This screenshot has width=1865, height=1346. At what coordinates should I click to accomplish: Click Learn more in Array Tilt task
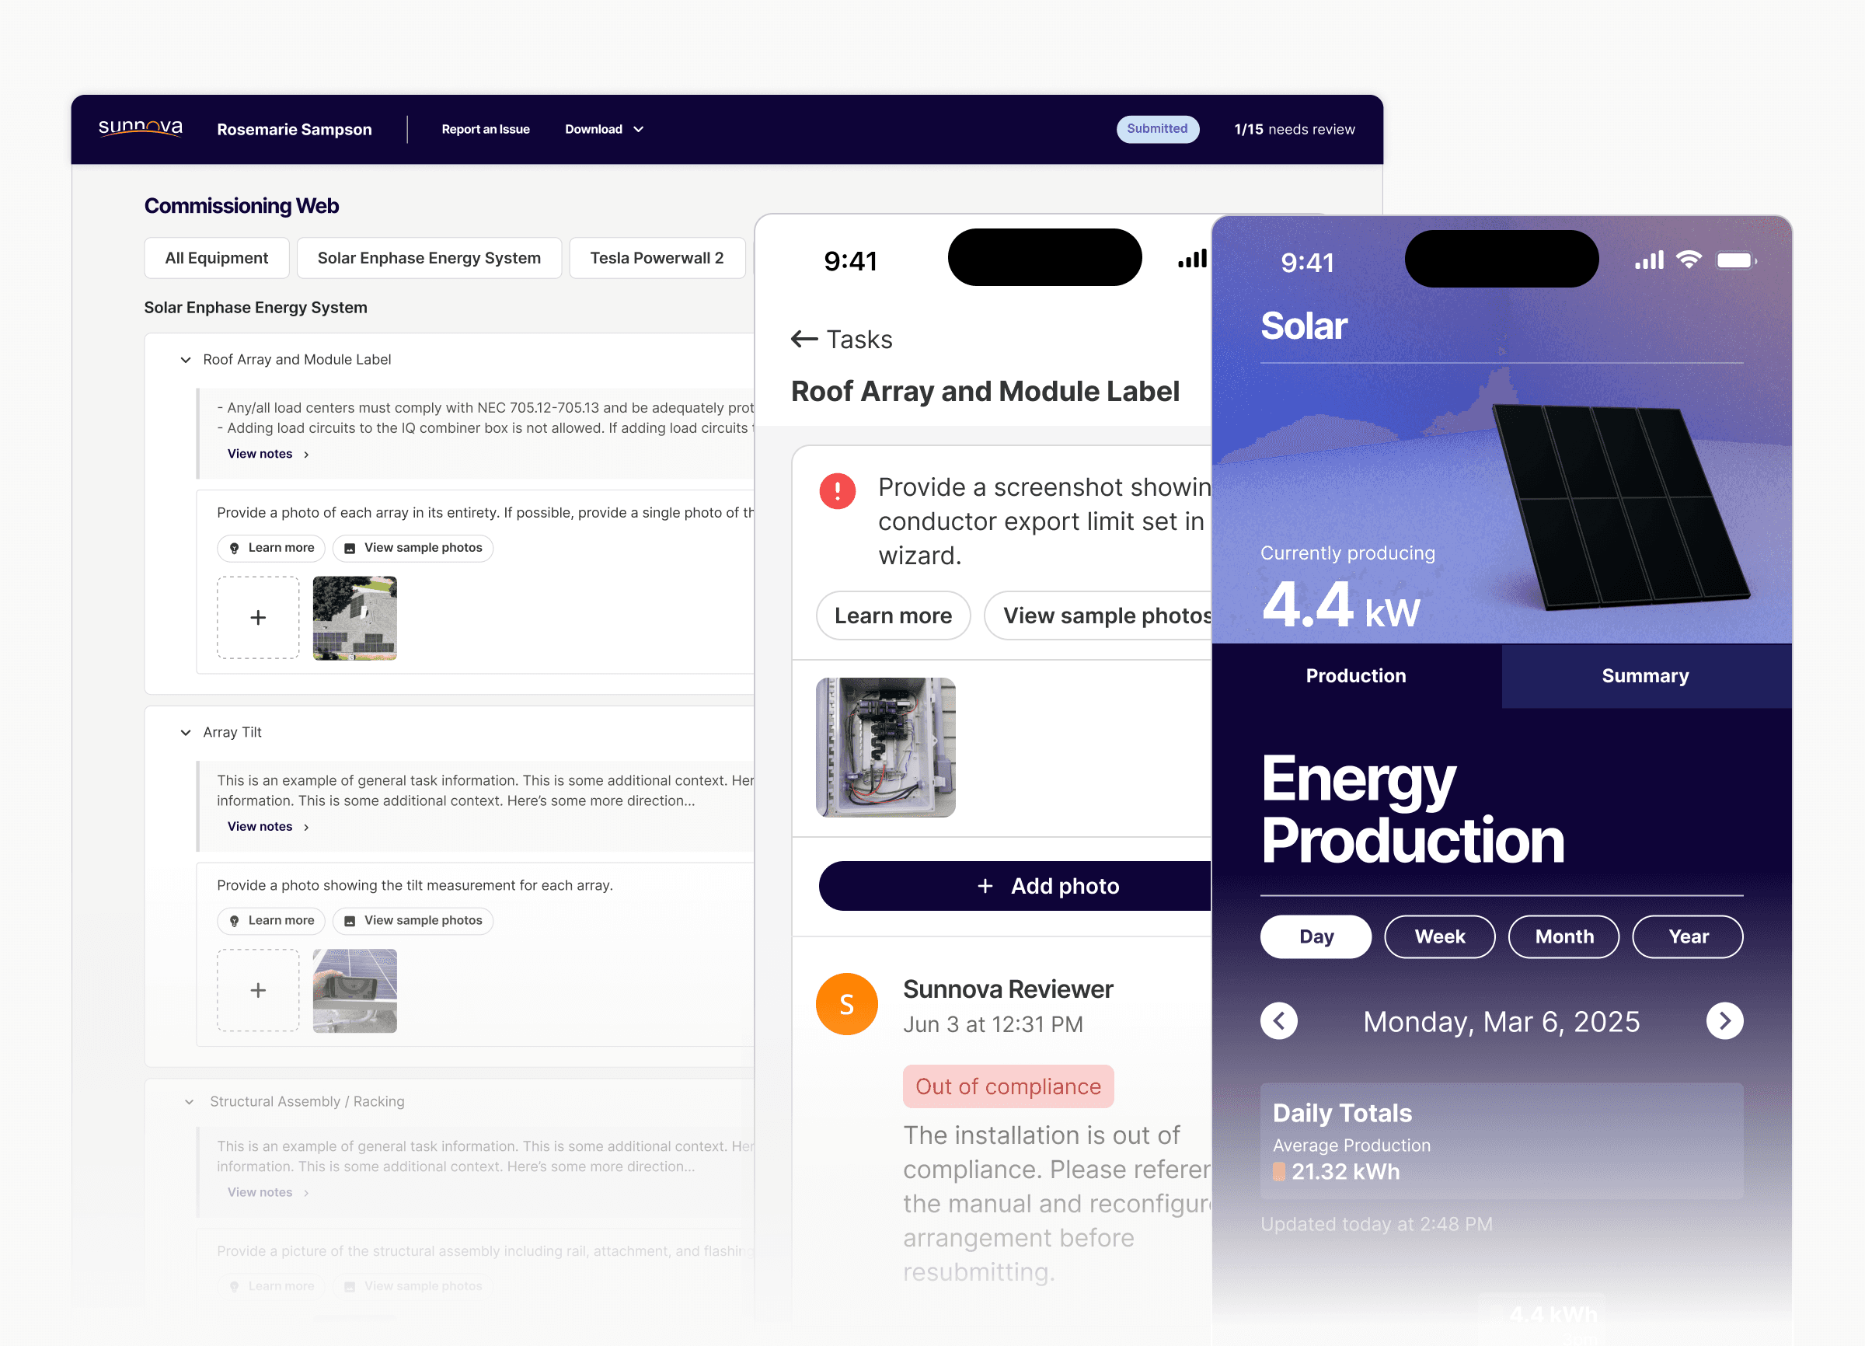coord(270,920)
